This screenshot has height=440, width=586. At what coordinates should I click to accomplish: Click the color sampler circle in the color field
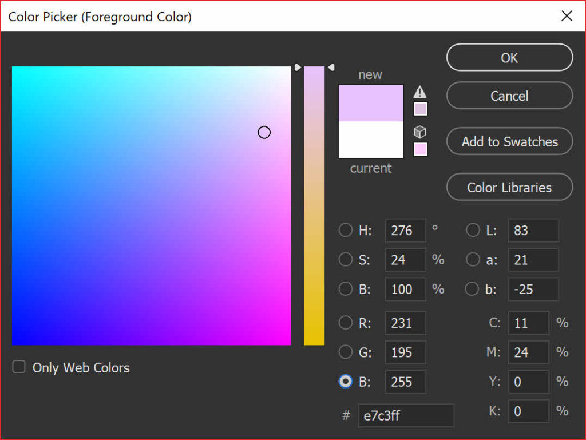(x=264, y=132)
